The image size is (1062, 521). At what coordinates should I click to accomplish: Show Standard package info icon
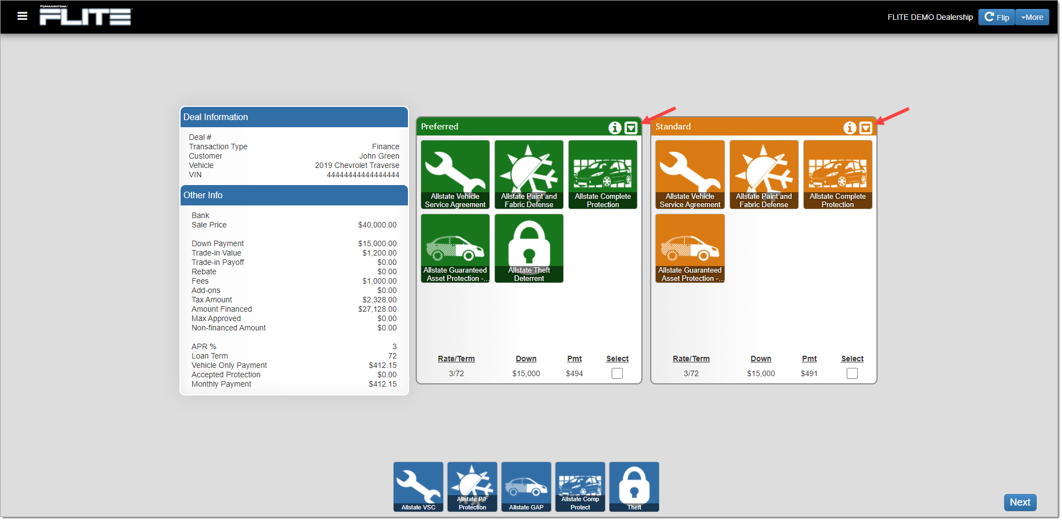[x=850, y=128]
